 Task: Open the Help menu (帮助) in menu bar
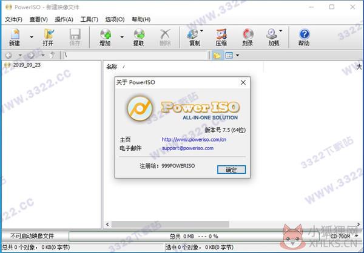[x=141, y=19]
